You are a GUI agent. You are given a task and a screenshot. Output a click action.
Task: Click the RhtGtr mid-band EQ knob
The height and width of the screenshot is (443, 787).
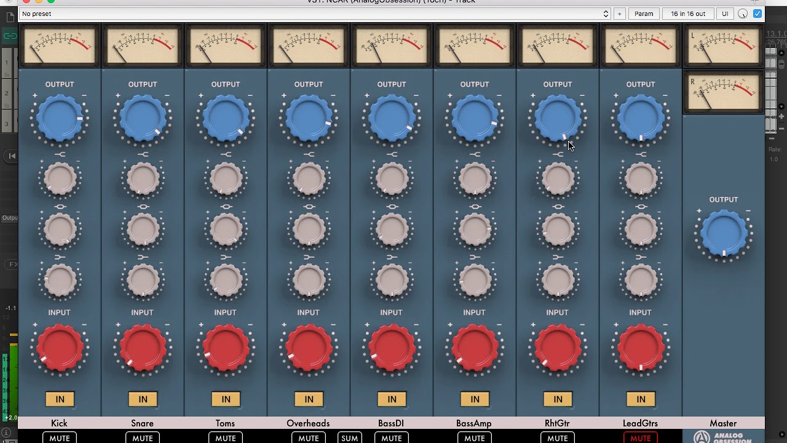tap(558, 229)
